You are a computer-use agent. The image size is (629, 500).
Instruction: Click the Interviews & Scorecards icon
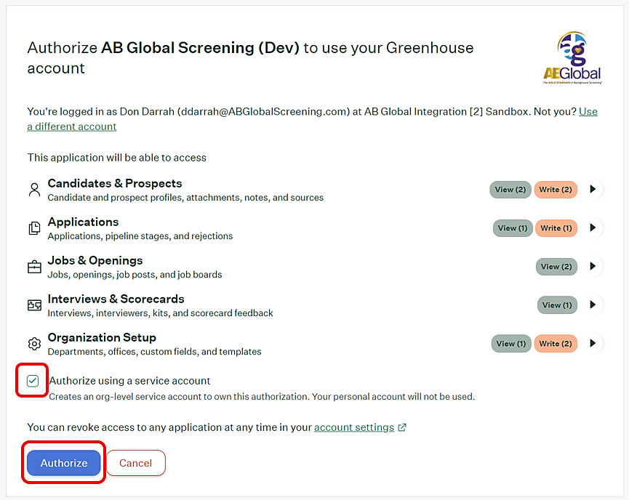coord(34,305)
